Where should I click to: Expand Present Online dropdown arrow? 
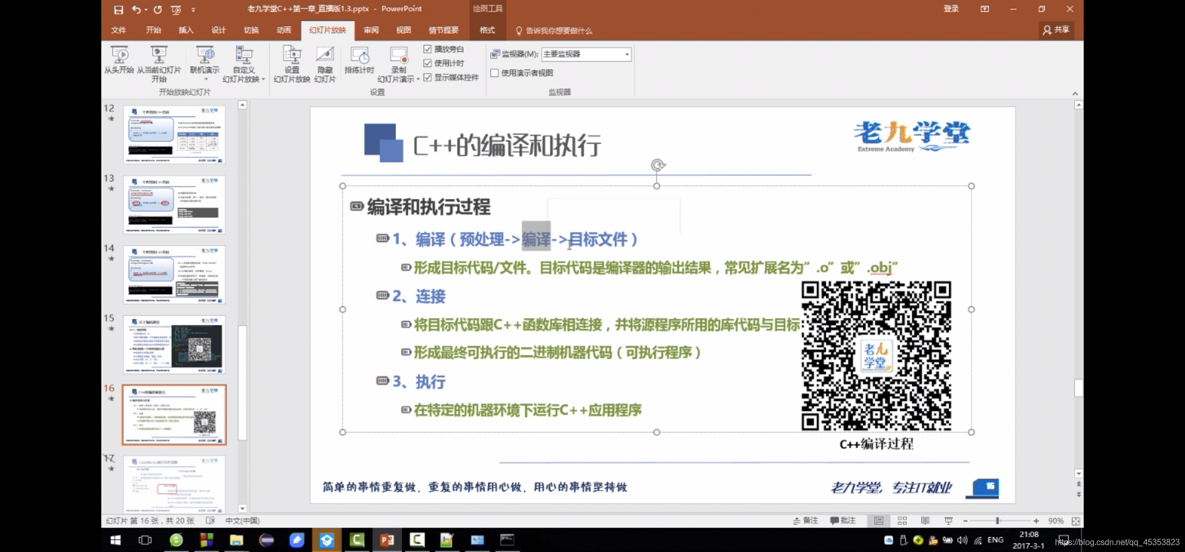tap(206, 79)
